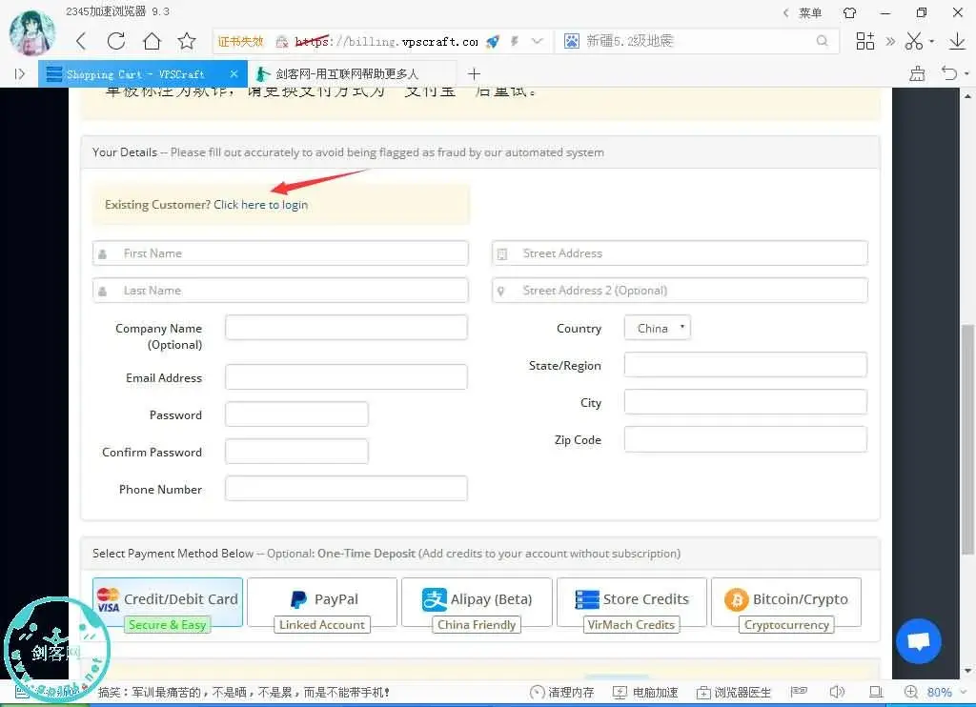
Task: Show more toolbar items via double chevron
Action: 891,41
